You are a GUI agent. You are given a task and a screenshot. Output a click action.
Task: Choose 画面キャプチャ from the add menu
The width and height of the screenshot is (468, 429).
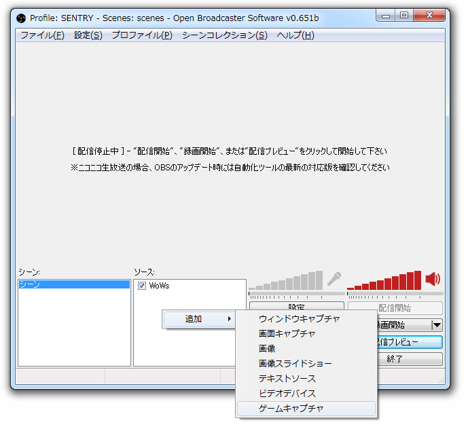[306, 333]
